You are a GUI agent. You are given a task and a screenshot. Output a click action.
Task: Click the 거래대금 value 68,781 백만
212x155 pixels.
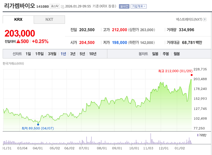click(192, 42)
